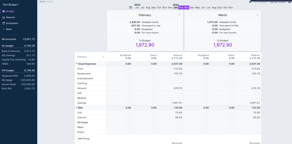Image resolution: width=292 pixels, height=144 pixels.
Task: Select Feb in the month picker
Action: (181, 7)
